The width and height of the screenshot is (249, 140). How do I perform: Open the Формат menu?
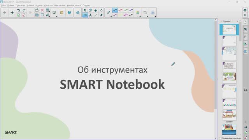point(39,5)
